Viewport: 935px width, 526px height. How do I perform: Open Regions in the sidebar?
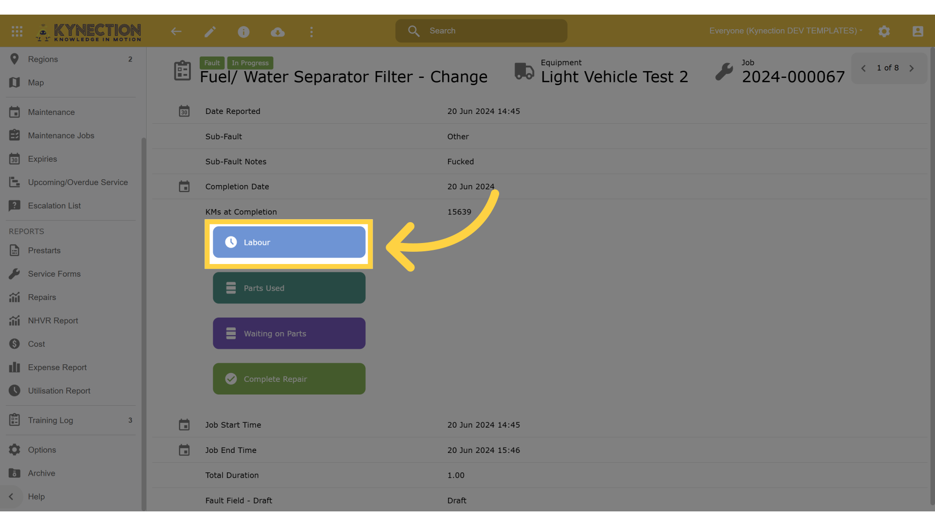71,59
